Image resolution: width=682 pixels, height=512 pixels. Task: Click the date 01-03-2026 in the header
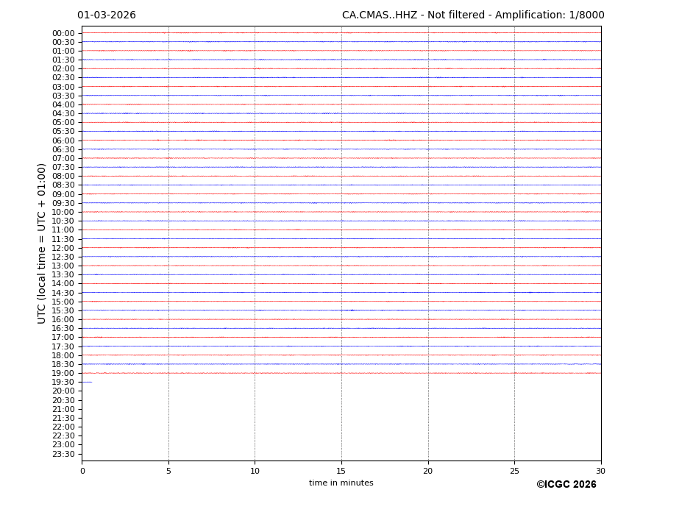click(107, 15)
